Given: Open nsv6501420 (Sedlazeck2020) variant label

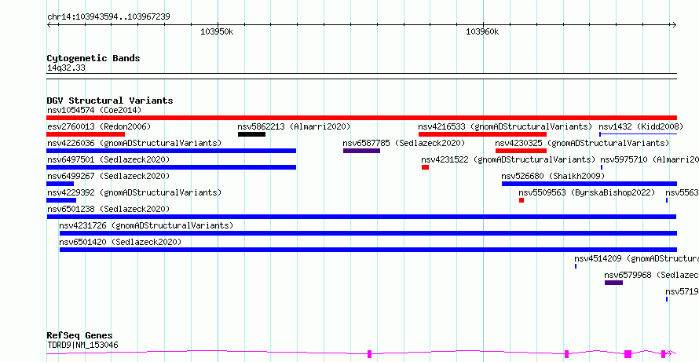Looking at the screenshot, I should pyautogui.click(x=120, y=242).
